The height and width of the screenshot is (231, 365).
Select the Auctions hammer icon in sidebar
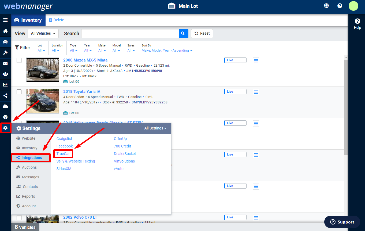[x=5, y=53]
